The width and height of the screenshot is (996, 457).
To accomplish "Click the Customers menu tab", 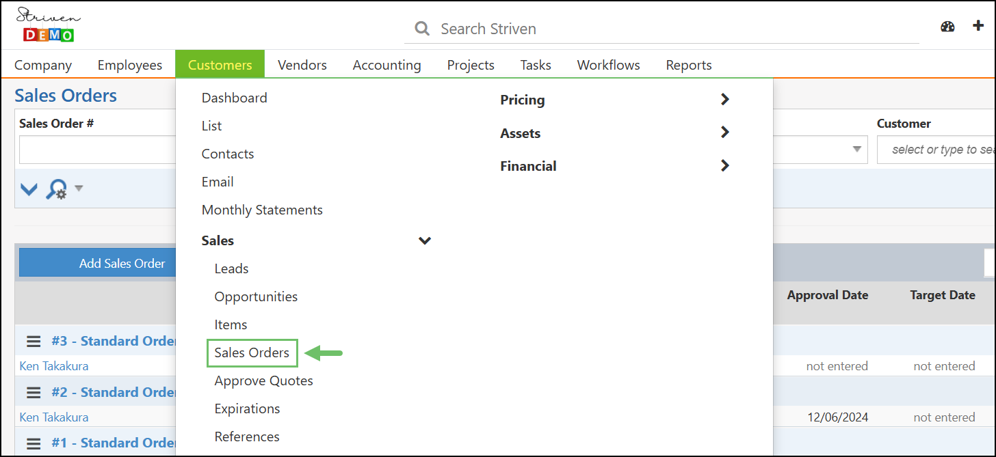I will pyautogui.click(x=220, y=65).
